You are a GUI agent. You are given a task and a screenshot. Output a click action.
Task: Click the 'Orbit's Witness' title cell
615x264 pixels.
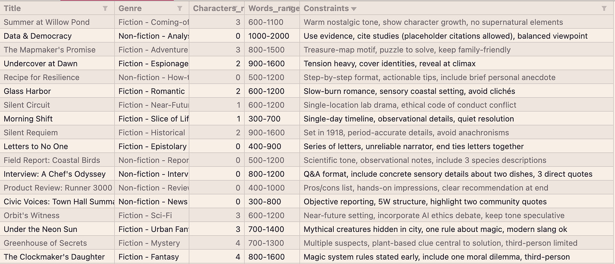tap(57, 216)
